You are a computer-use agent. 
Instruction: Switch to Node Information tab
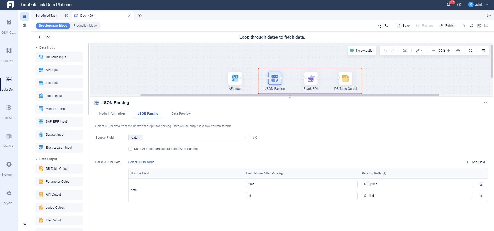(112, 114)
